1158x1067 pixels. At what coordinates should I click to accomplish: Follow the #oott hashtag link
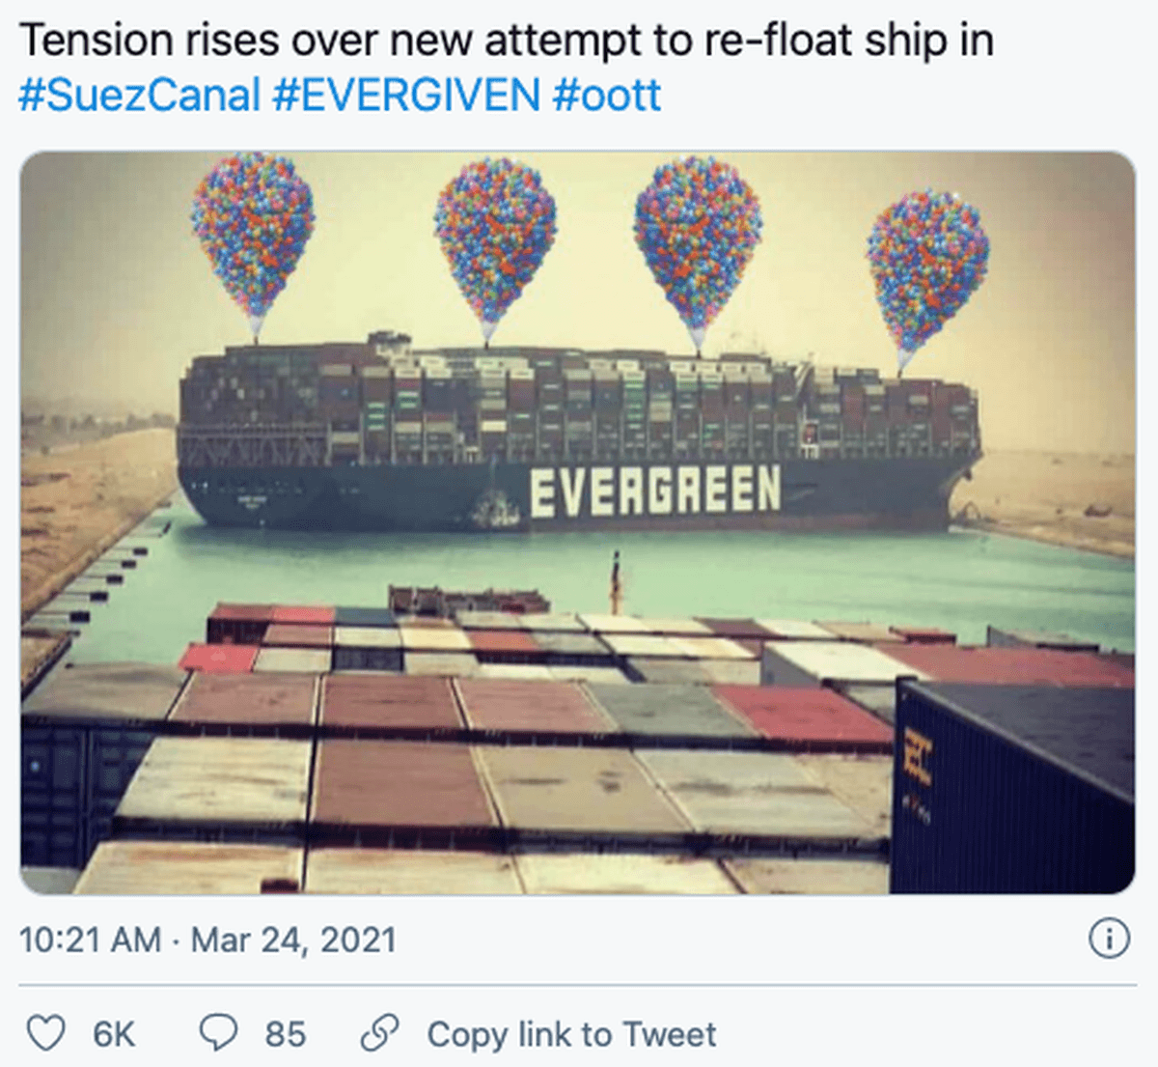[x=607, y=96]
